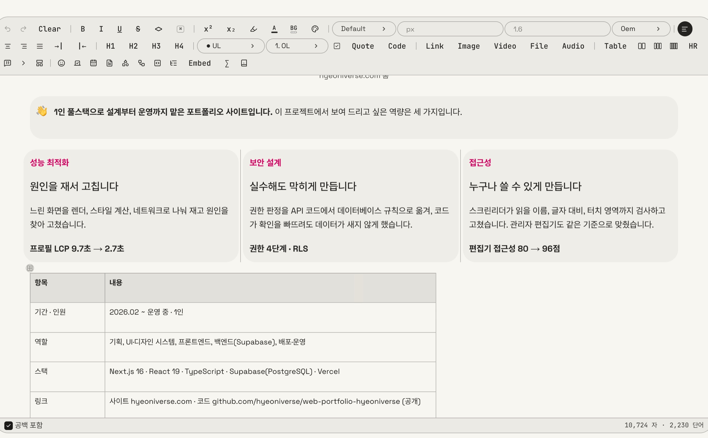The height and width of the screenshot is (438, 708).
Task: Insert a calendar date block
Action: [x=93, y=63]
